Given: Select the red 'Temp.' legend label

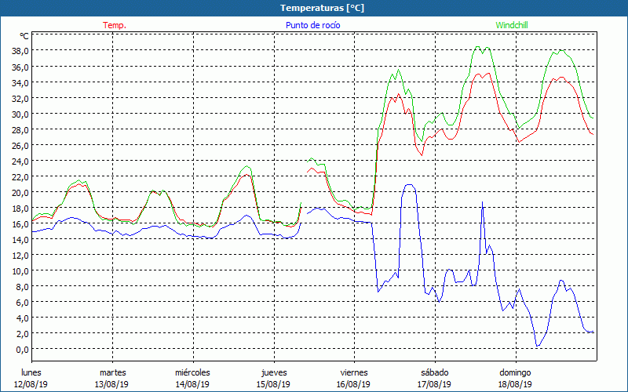Looking at the screenshot, I should (115, 25).
